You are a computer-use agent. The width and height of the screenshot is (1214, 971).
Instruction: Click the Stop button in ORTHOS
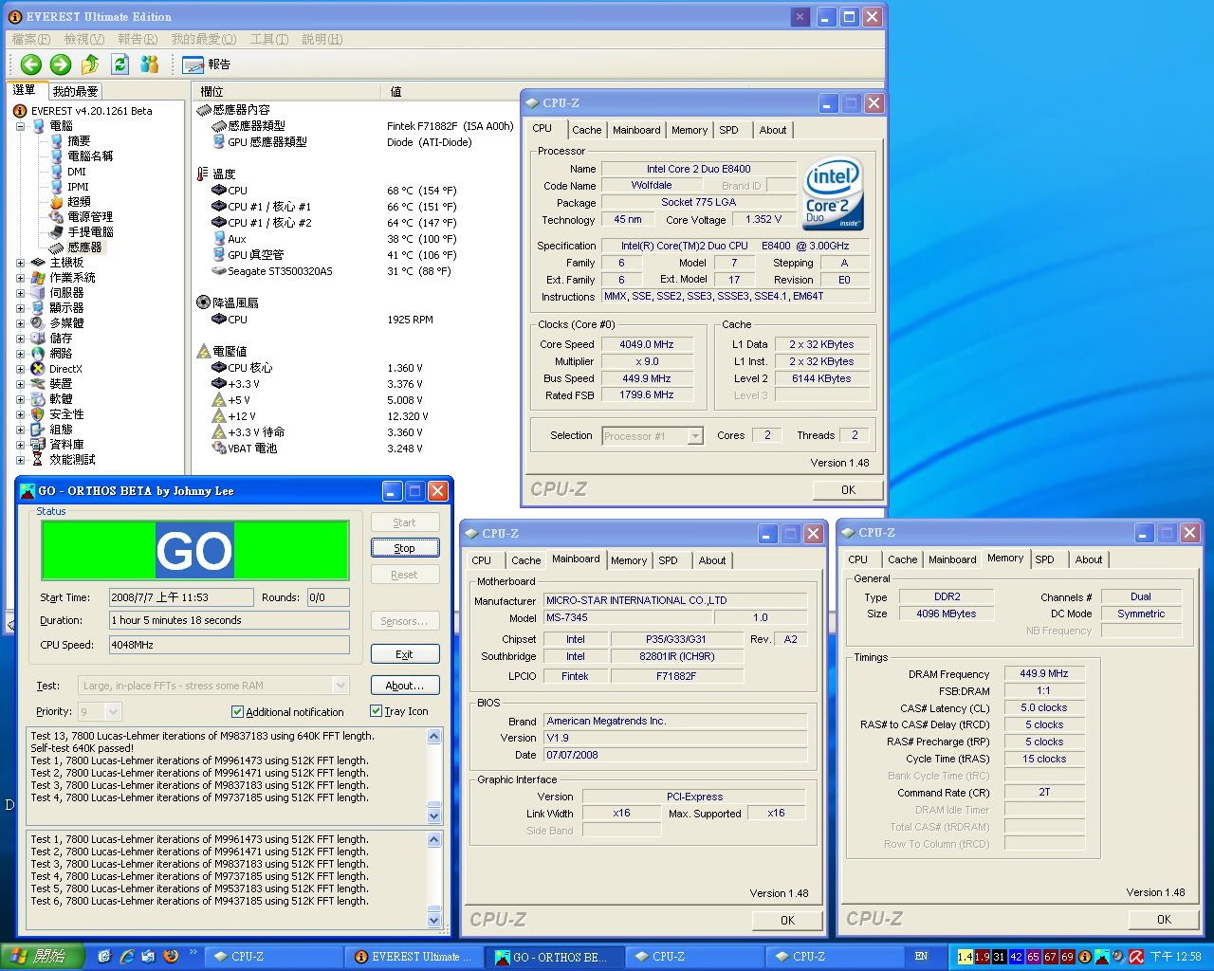404,548
